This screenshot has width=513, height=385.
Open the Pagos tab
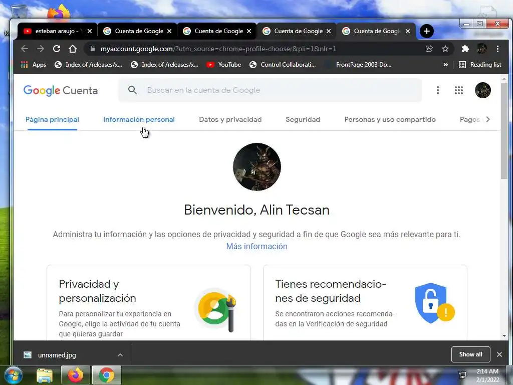tap(470, 119)
